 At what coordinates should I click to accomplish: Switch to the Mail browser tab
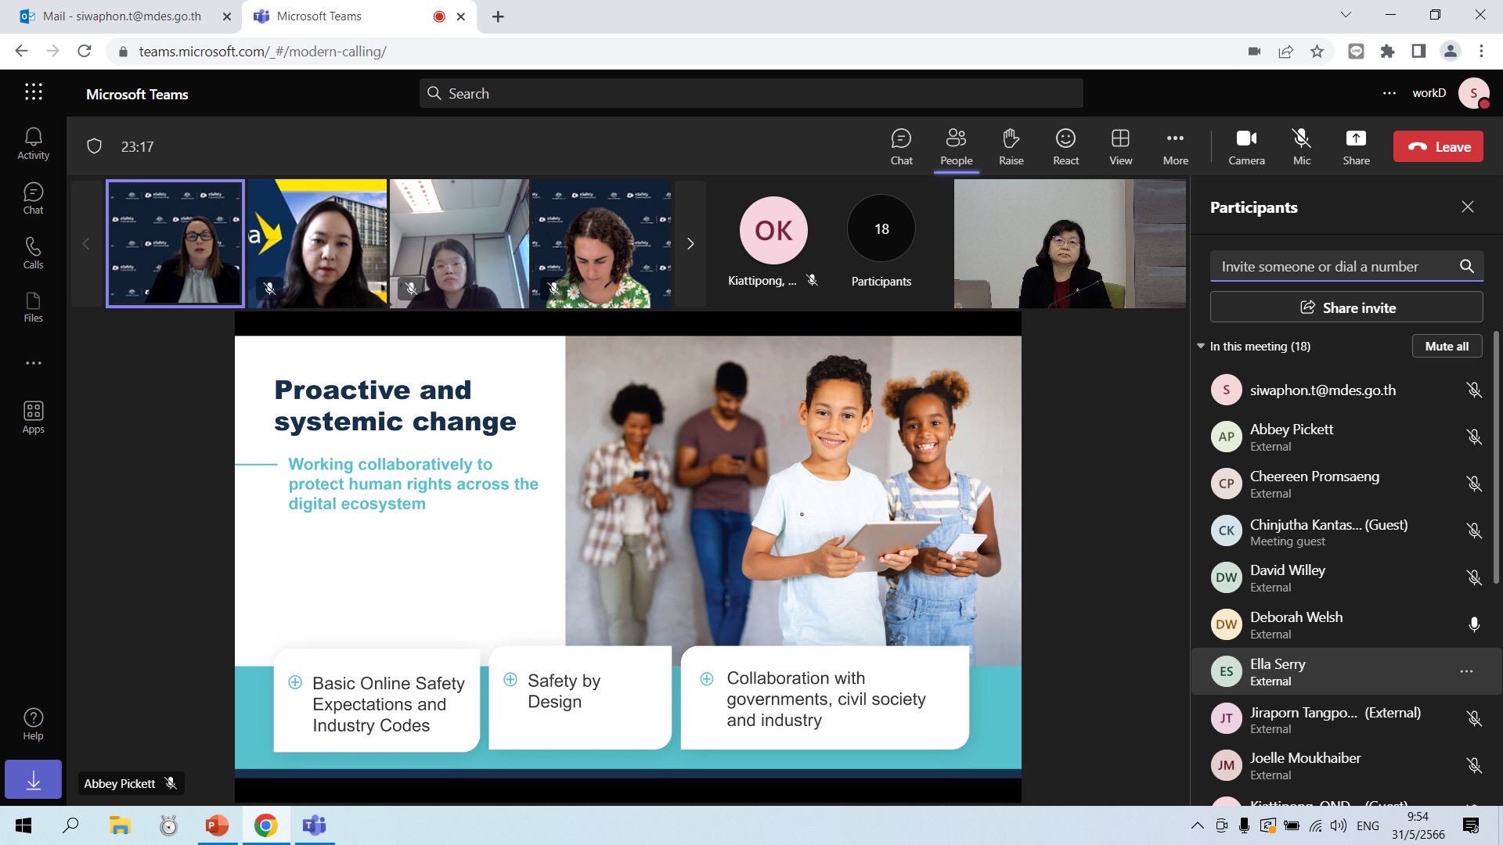click(121, 16)
